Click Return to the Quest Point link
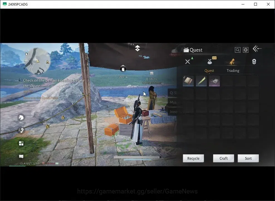 point(40,98)
